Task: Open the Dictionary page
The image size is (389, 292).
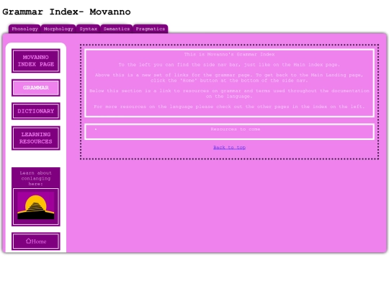Action: (36, 111)
